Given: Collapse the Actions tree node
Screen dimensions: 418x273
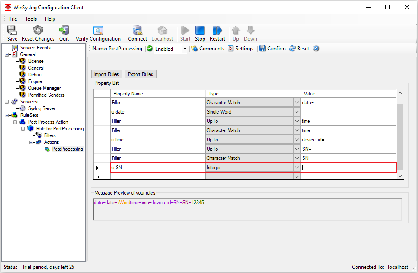Looking at the screenshot, I should point(31,142).
